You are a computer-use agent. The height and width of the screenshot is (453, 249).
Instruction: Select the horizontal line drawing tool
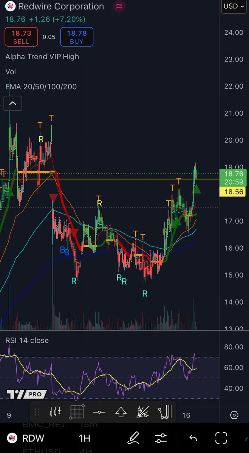pos(99,412)
